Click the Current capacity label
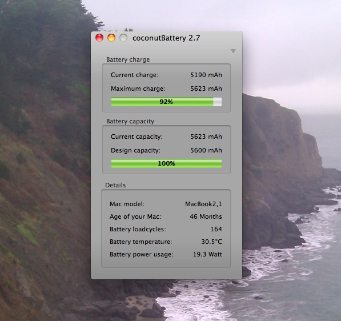This screenshot has height=321, width=341. point(137,137)
